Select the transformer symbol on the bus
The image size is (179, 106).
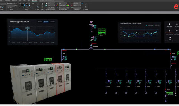[x=91, y=48]
